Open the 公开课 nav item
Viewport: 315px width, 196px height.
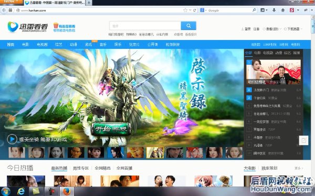[x=153, y=45]
